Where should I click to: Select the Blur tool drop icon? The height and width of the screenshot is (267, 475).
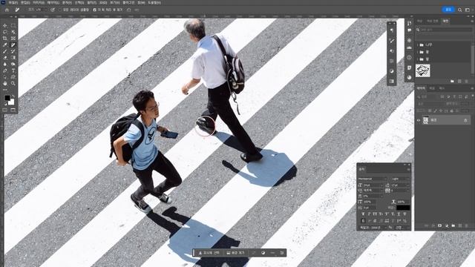coord(5,64)
